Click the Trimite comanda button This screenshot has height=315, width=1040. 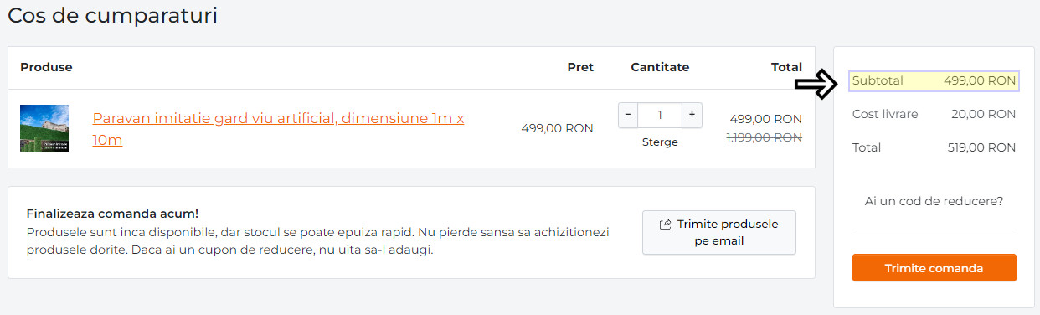coord(934,268)
